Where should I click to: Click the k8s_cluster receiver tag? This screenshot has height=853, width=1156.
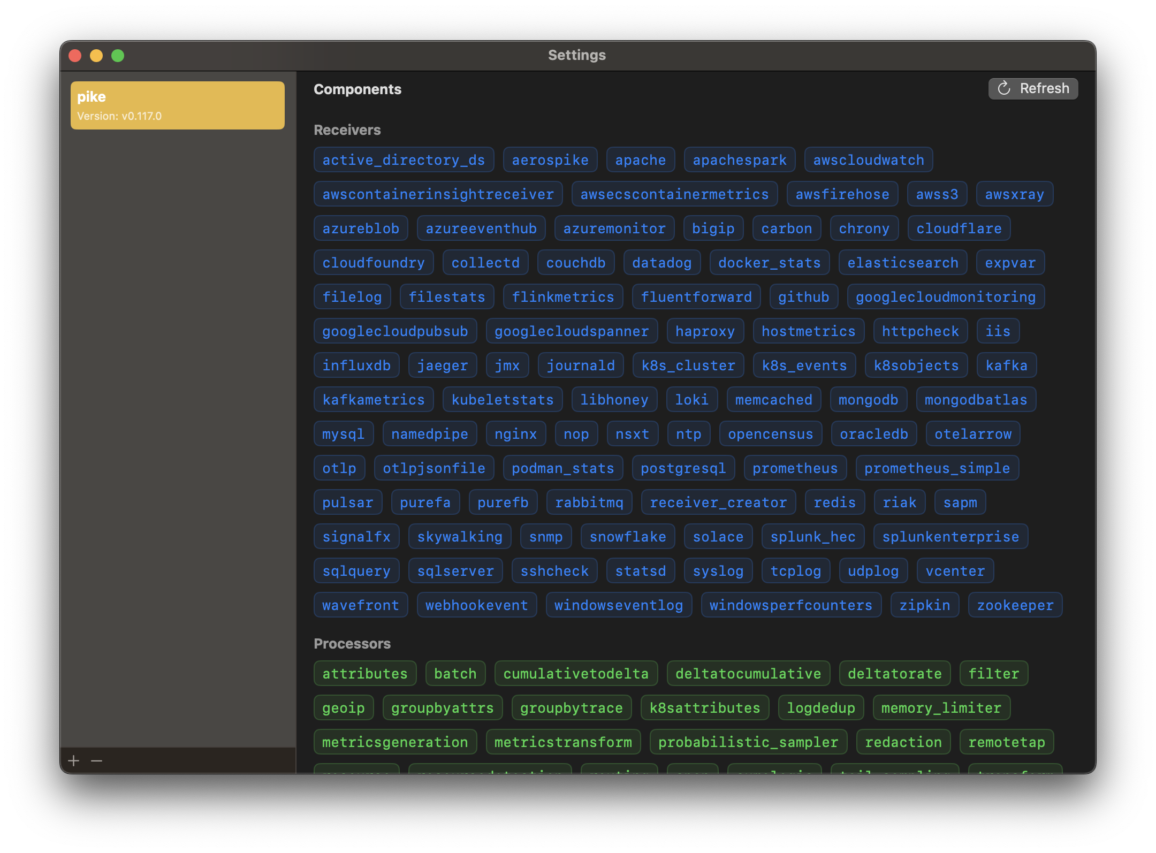[688, 365]
